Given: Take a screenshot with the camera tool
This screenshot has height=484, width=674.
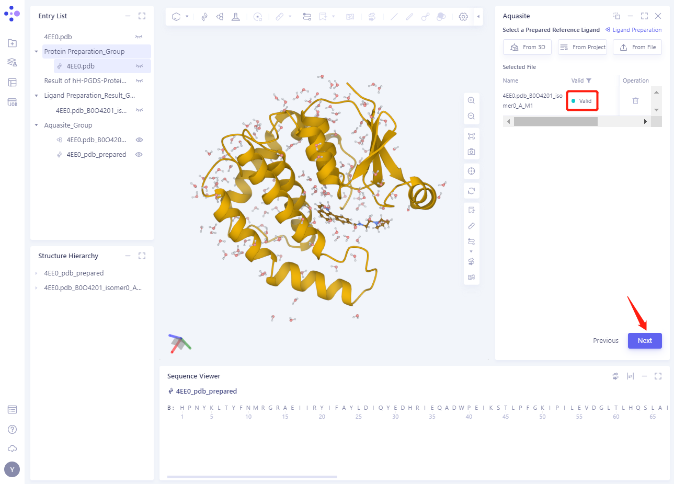Looking at the screenshot, I should [471, 152].
